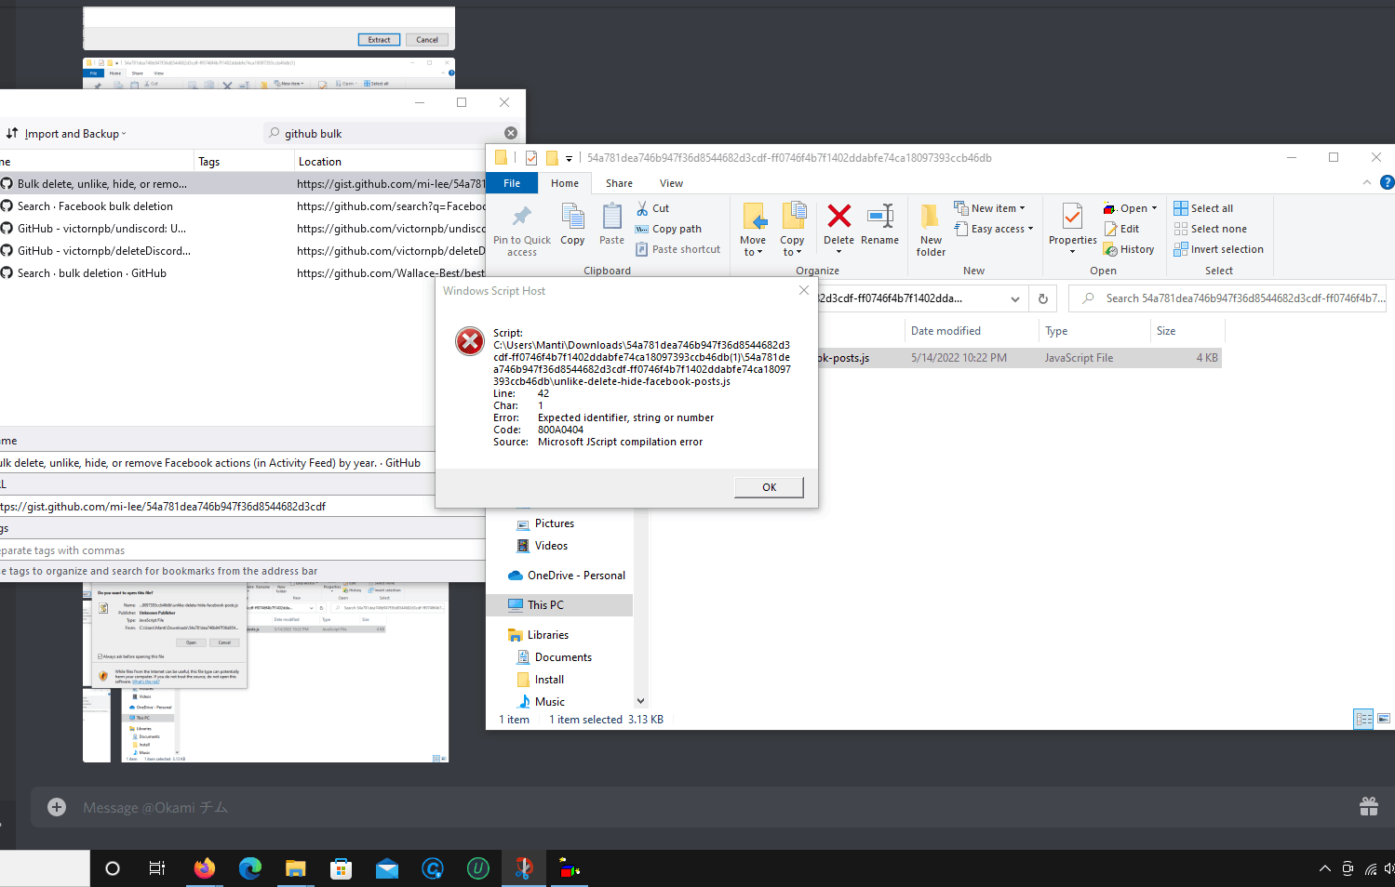Launch the Snipping Tool from the taskbar

[x=524, y=867]
